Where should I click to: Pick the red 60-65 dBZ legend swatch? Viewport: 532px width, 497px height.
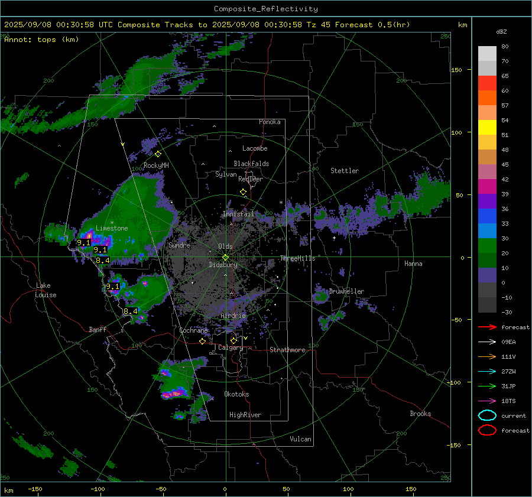click(487, 83)
